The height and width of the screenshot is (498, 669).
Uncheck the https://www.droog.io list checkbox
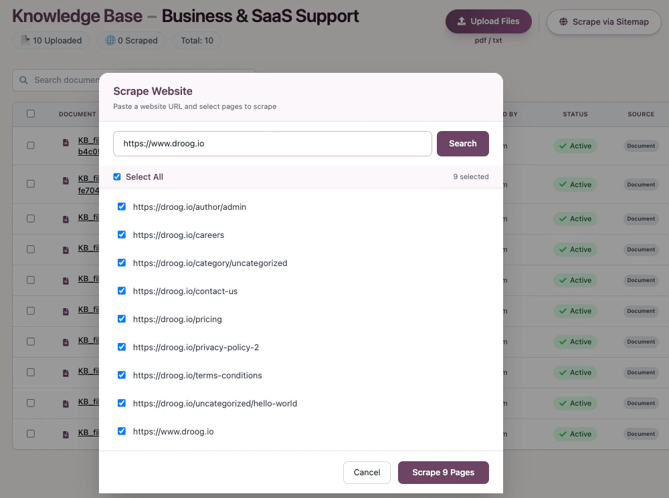point(122,431)
